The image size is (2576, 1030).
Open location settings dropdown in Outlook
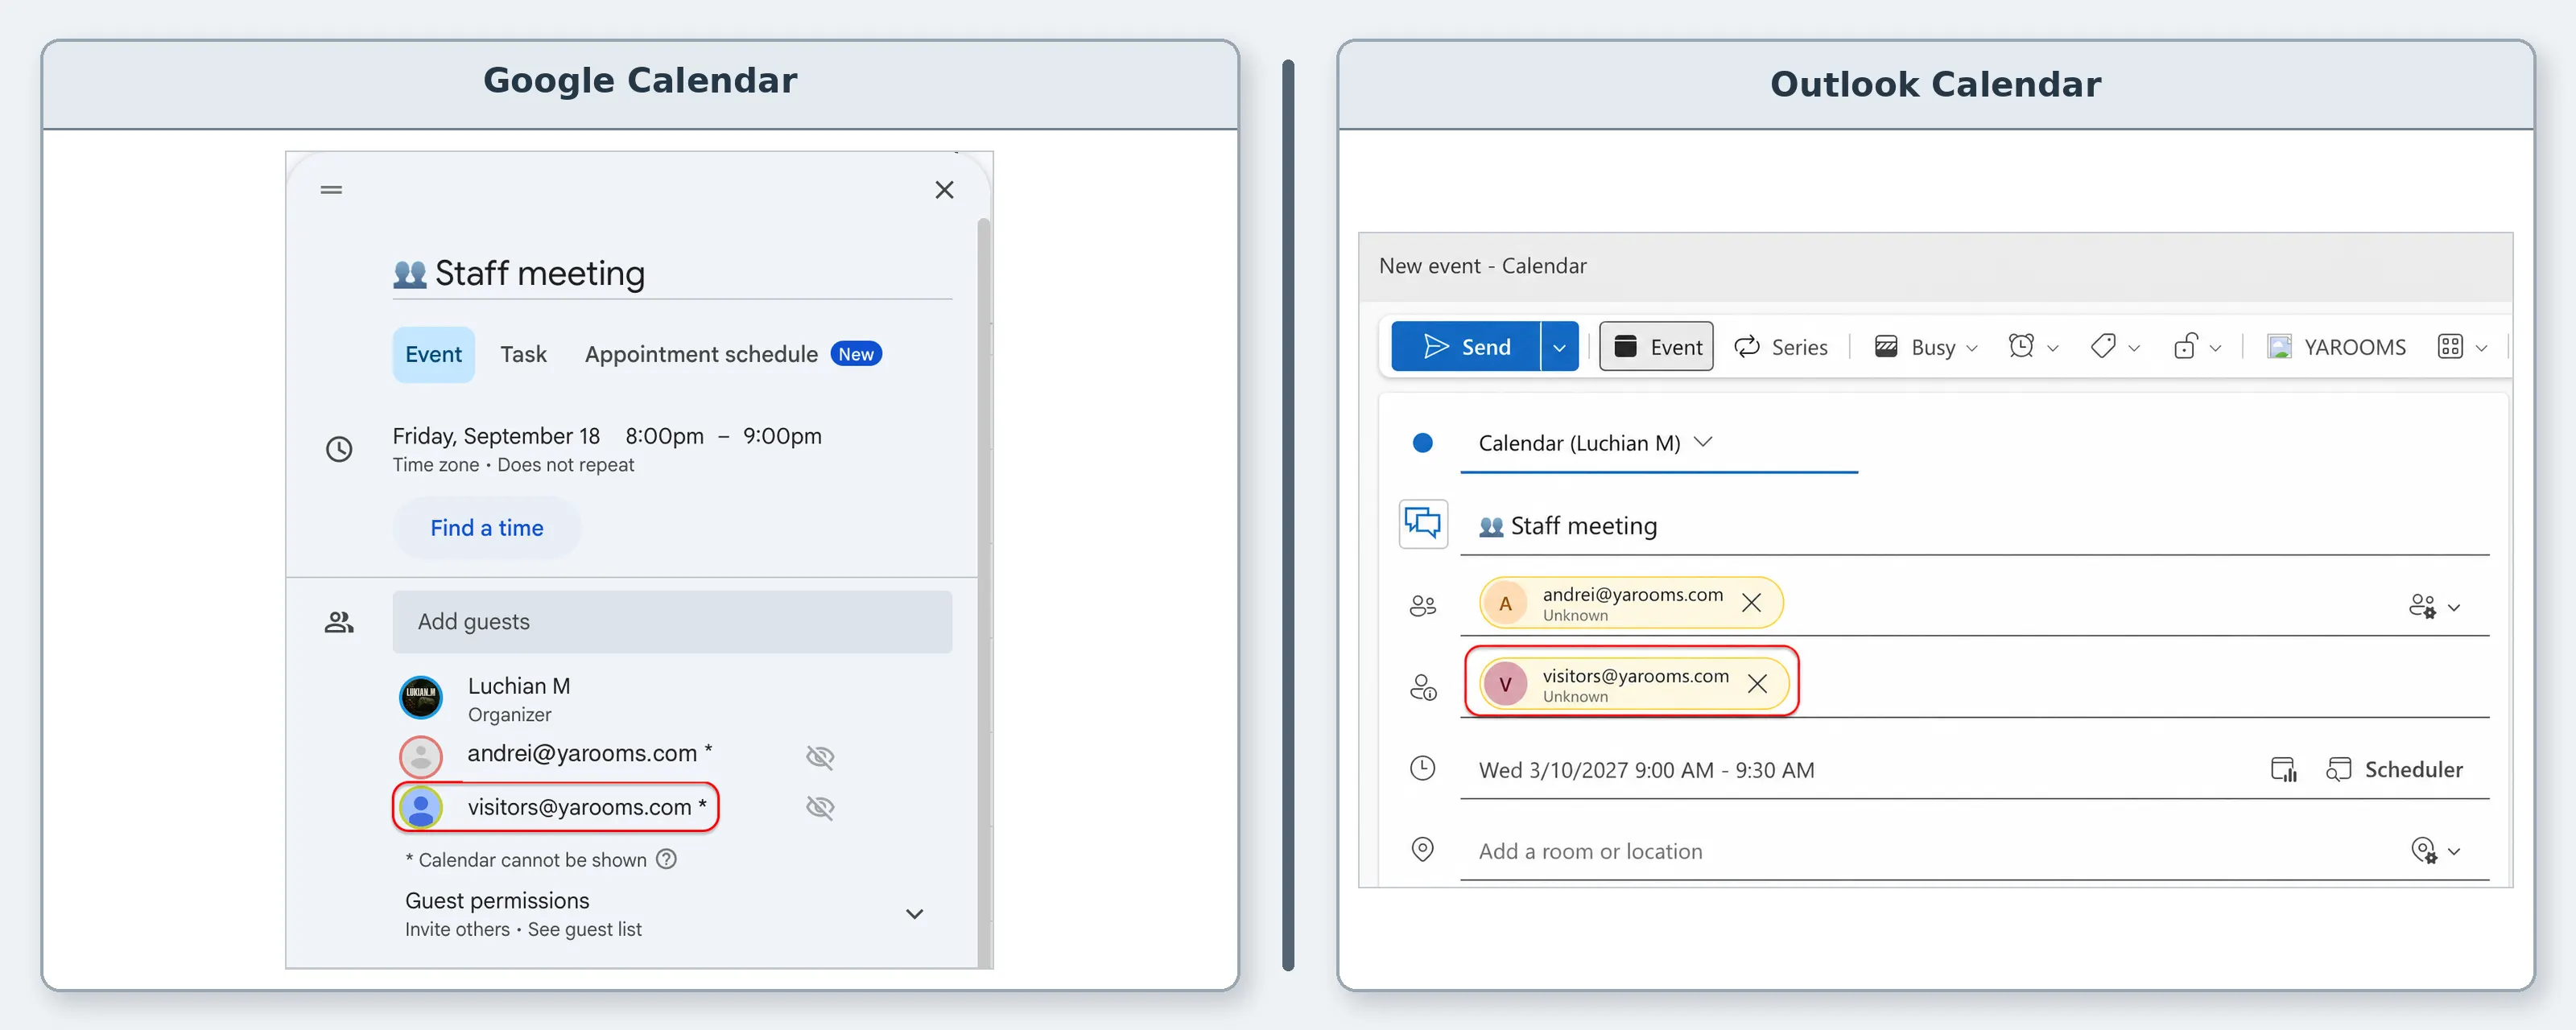pos(2435,851)
